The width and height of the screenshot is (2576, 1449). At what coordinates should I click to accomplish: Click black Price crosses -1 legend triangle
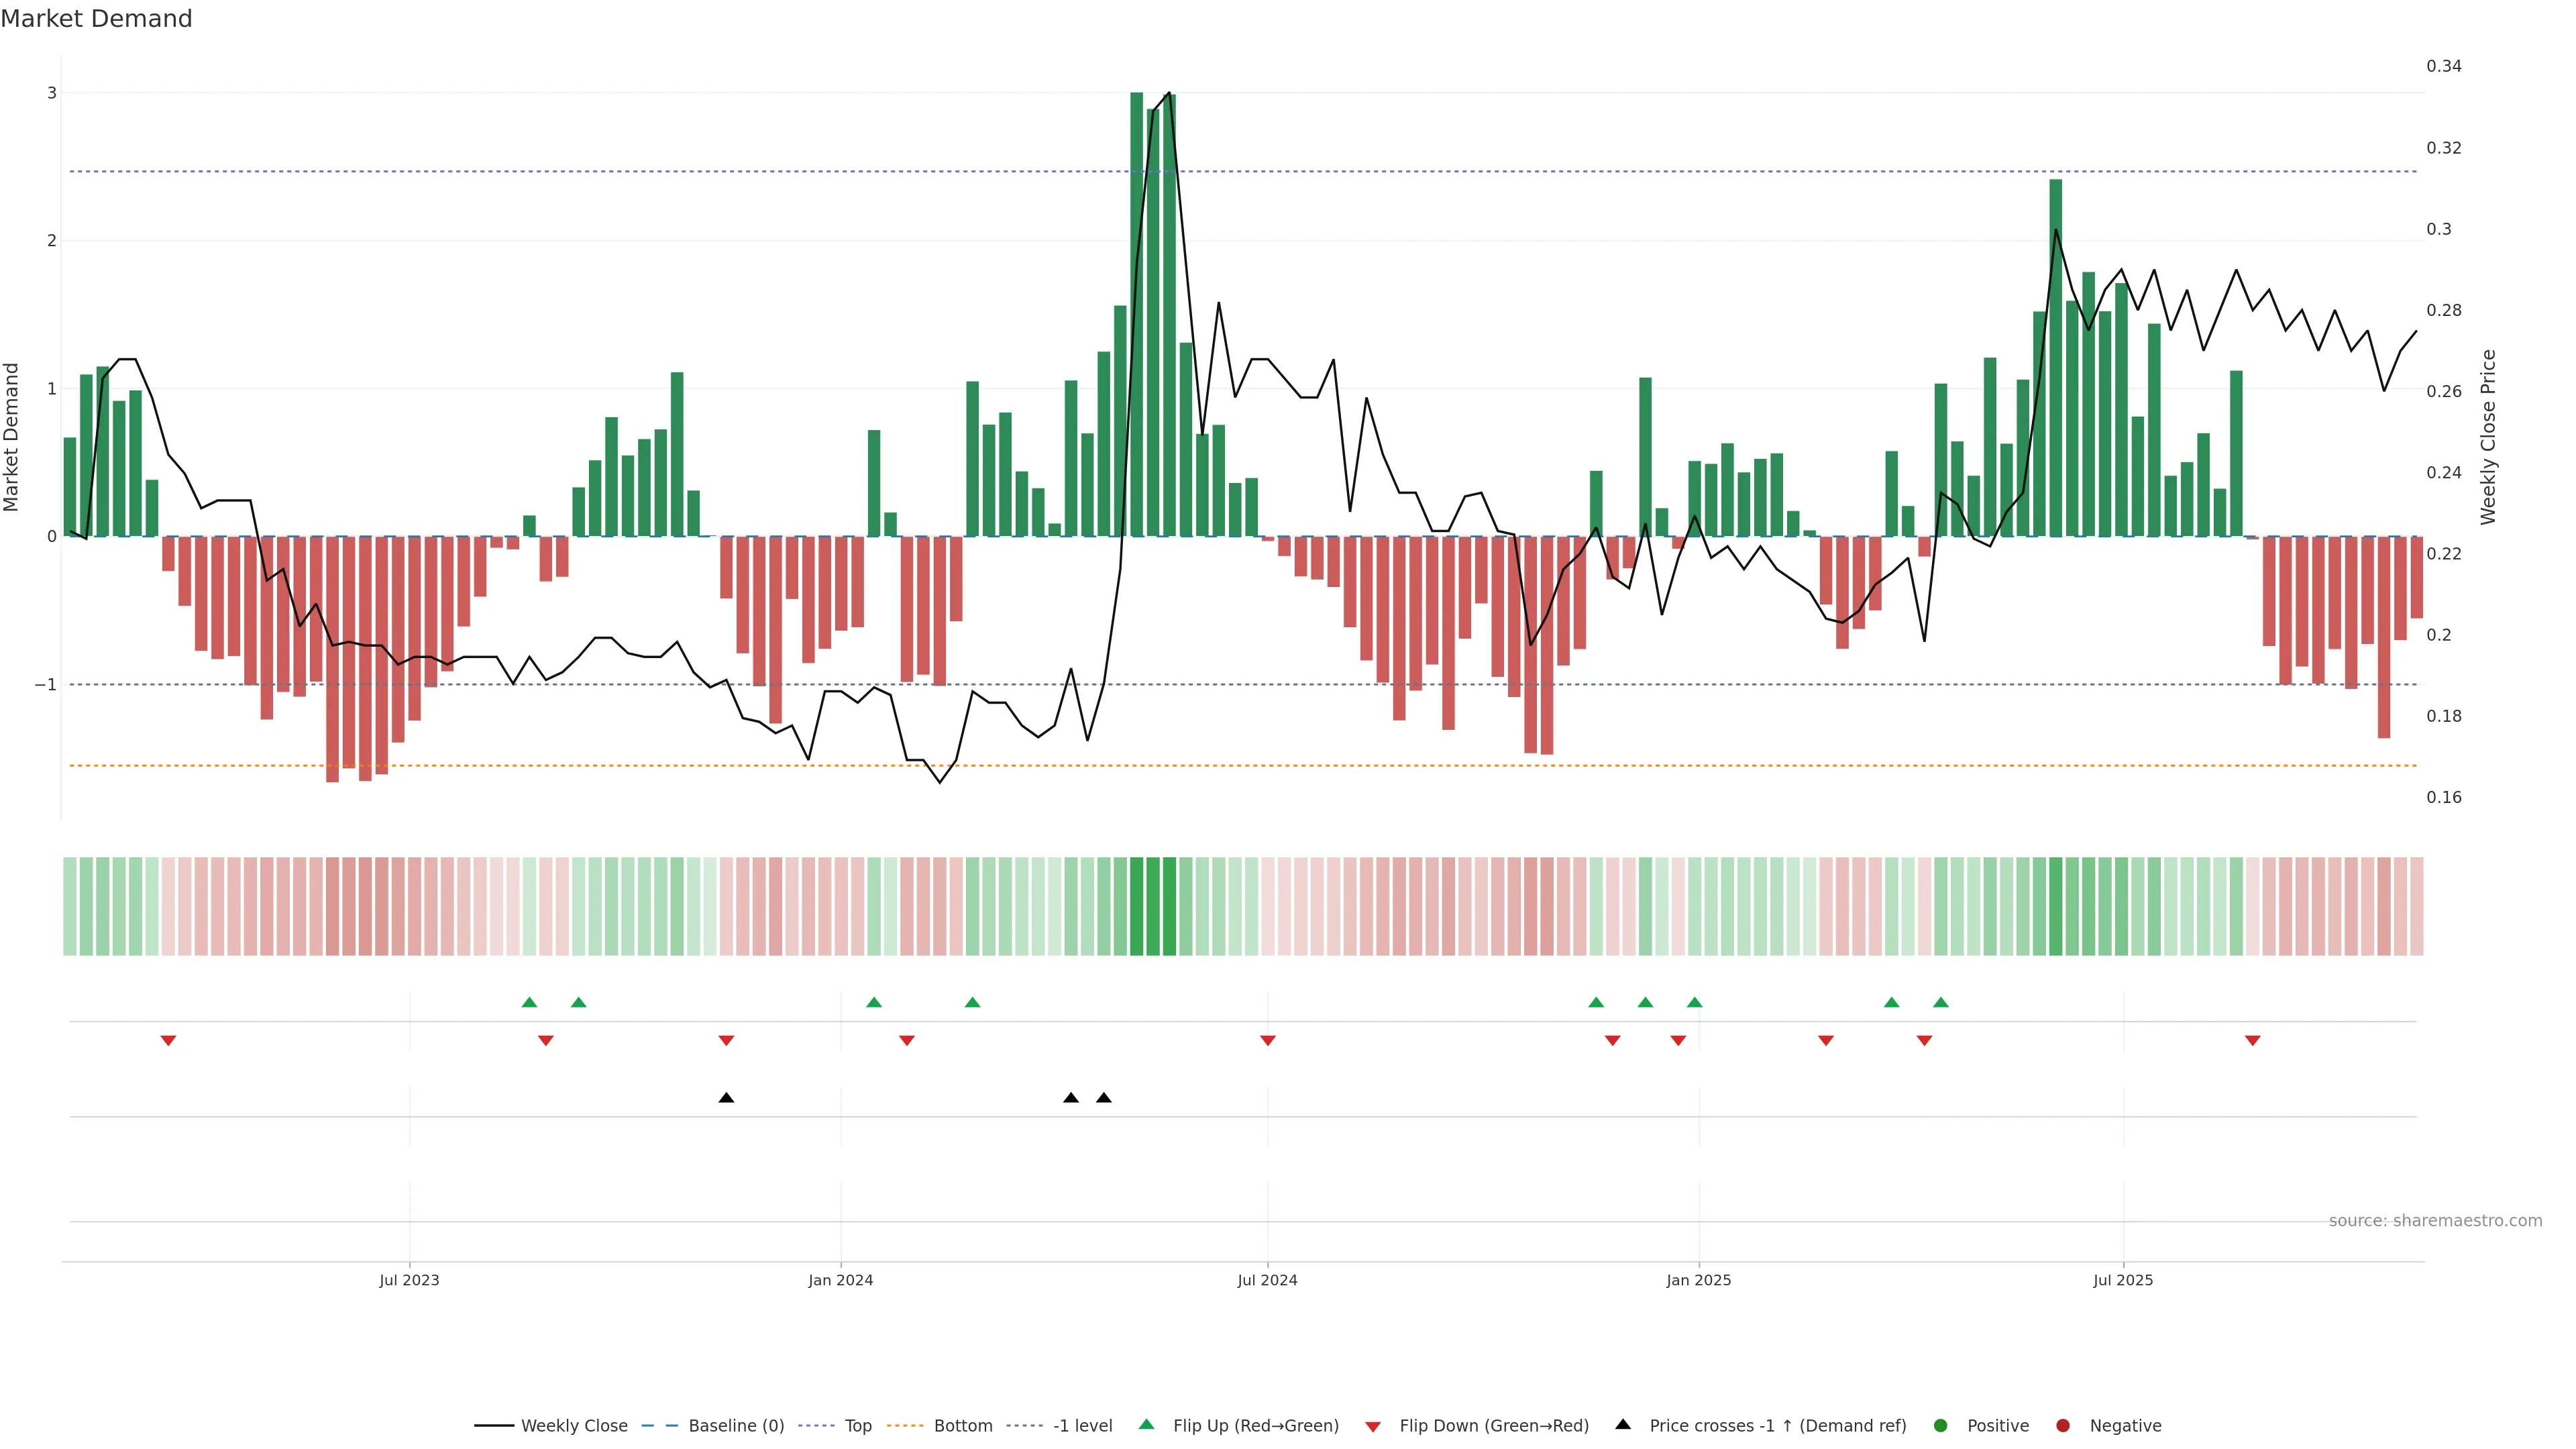coord(1623,1424)
